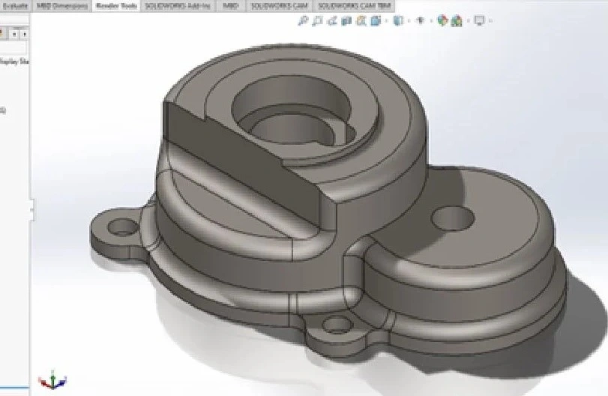The height and width of the screenshot is (396, 608).
Task: Expand the View Settings dropdown arrow
Action: (490, 21)
